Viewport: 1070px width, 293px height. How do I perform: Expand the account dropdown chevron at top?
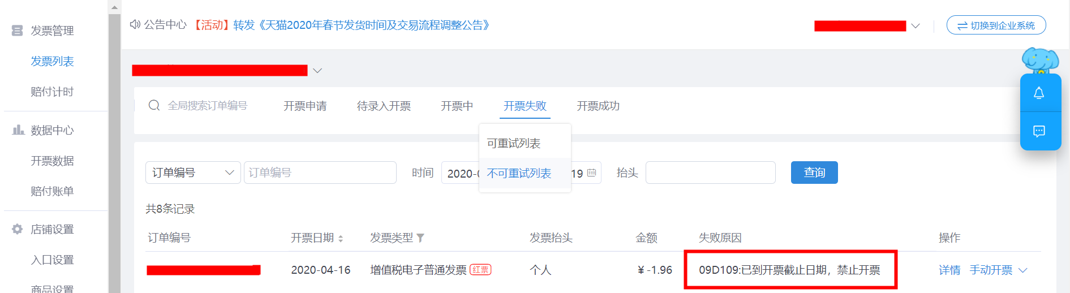point(915,26)
